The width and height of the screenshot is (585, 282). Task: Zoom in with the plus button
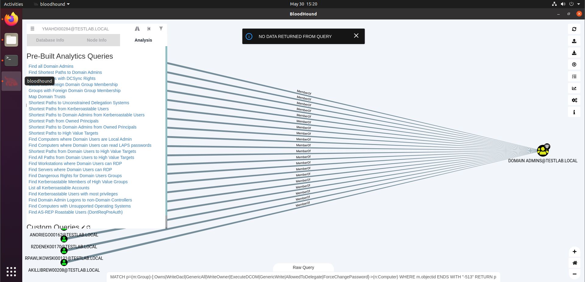(574, 252)
